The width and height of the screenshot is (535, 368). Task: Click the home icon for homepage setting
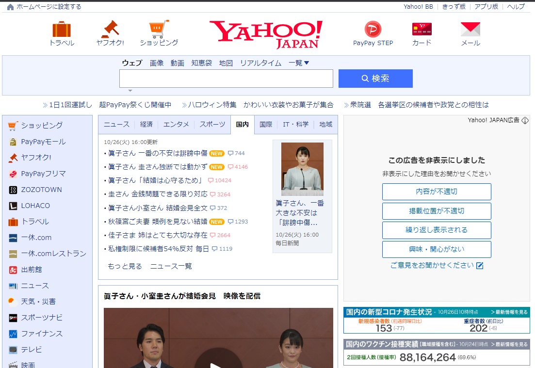pyautogui.click(x=10, y=7)
